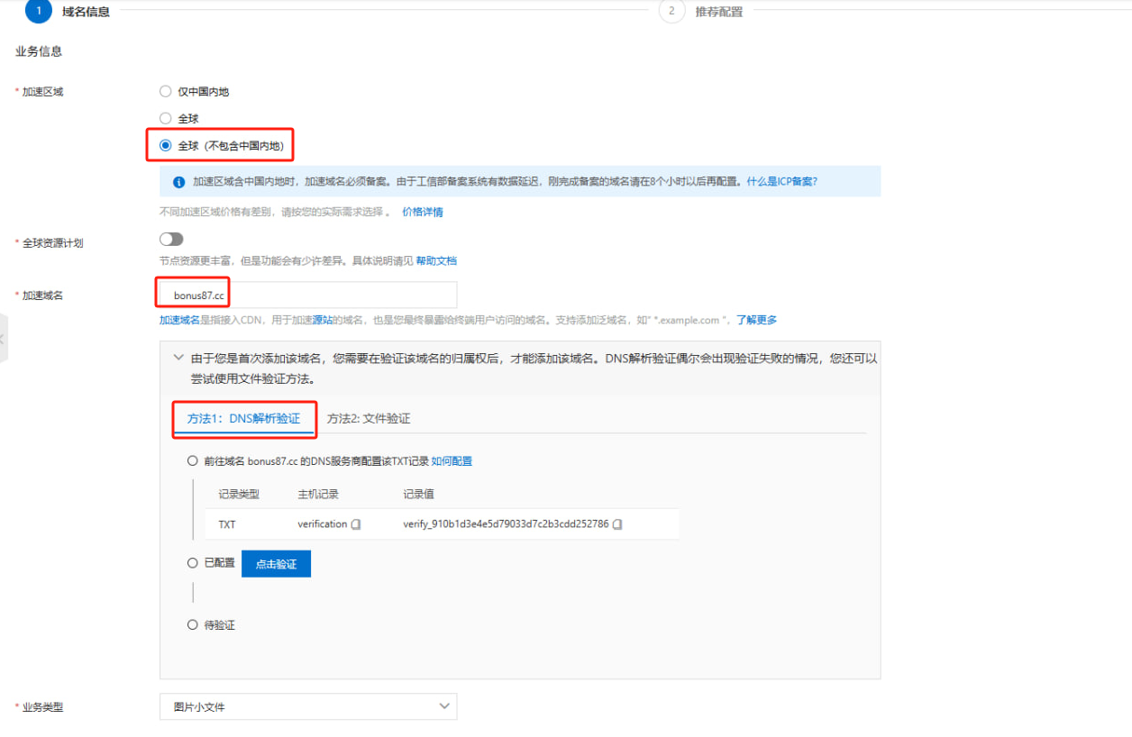
Task: Switch to 方法2: 文件验证 tab
Action: pyautogui.click(x=369, y=419)
